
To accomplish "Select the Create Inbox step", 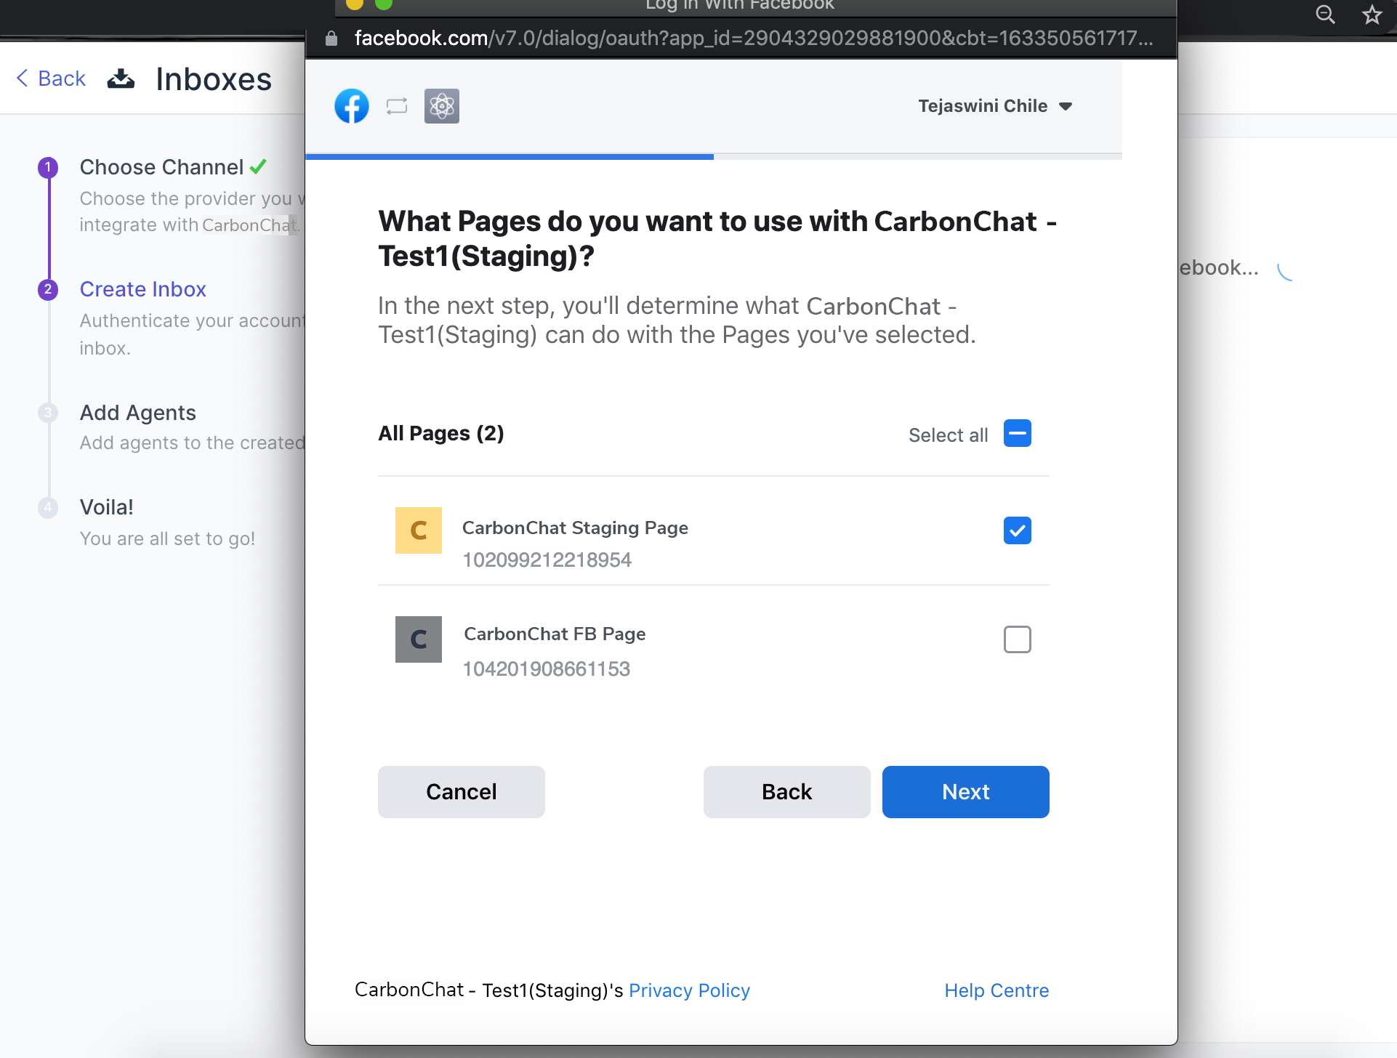I will [142, 289].
